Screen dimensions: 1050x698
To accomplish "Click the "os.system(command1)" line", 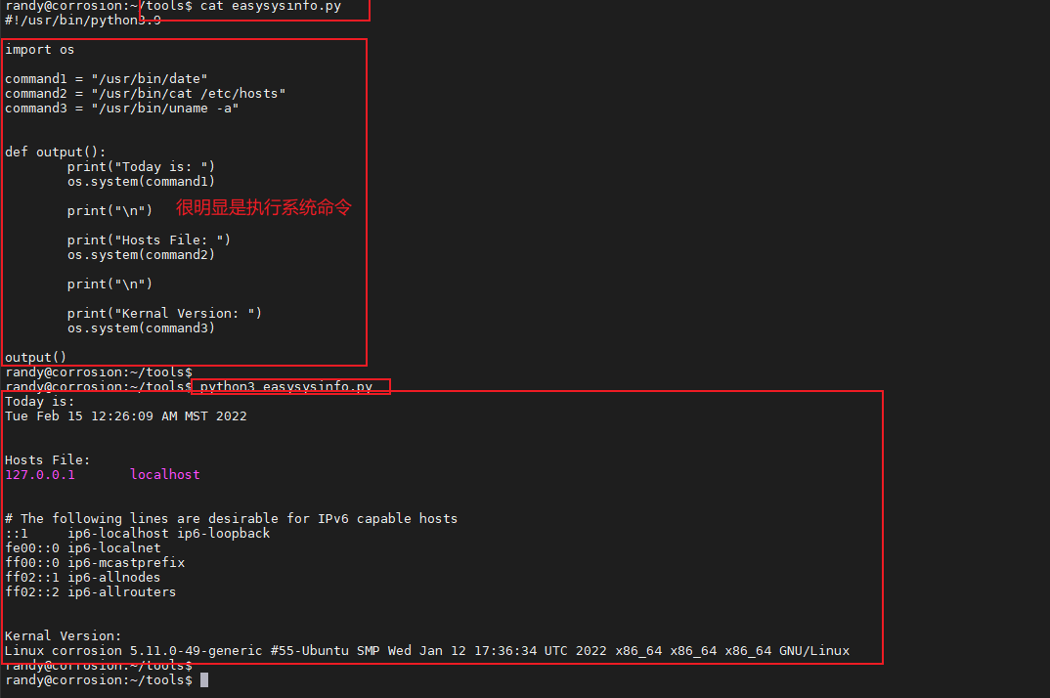I will tap(141, 182).
